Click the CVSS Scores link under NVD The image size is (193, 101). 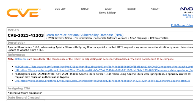pyautogui.click(x=188, y=15)
